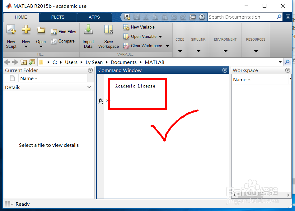The width and height of the screenshot is (295, 211).
Task: Collapse the toolstrip with the top-right arrow
Action: coord(288,17)
